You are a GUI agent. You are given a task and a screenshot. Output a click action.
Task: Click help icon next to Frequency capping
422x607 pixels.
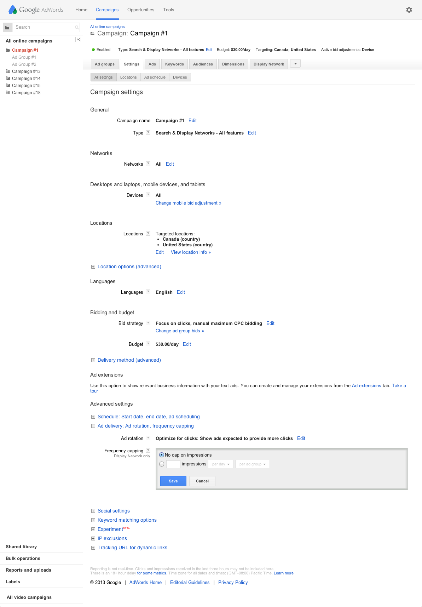click(148, 451)
